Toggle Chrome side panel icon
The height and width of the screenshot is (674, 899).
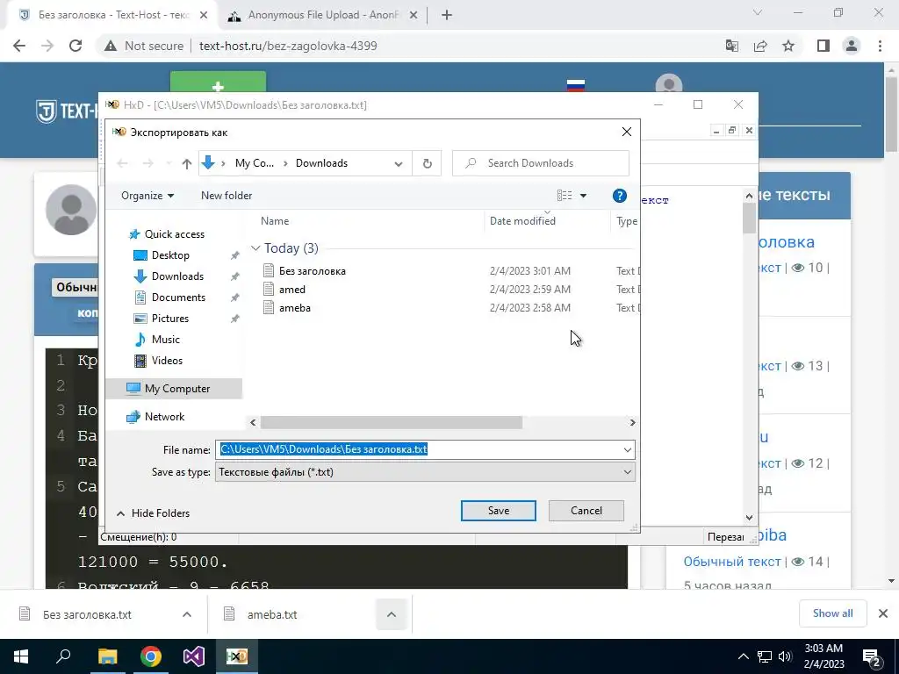pyautogui.click(x=823, y=46)
